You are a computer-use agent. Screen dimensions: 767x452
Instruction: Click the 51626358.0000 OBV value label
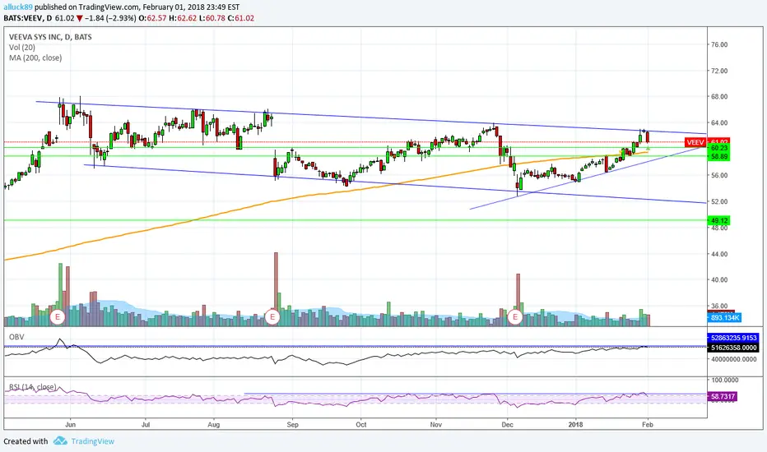coord(733,348)
